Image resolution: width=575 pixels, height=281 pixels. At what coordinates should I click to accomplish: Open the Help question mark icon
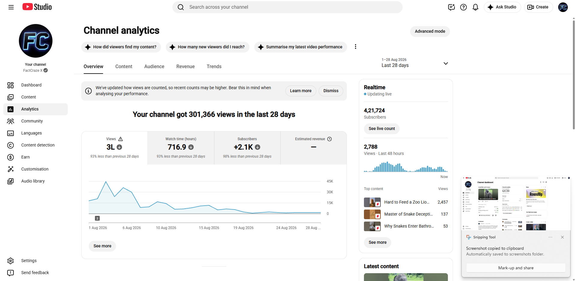463,7
